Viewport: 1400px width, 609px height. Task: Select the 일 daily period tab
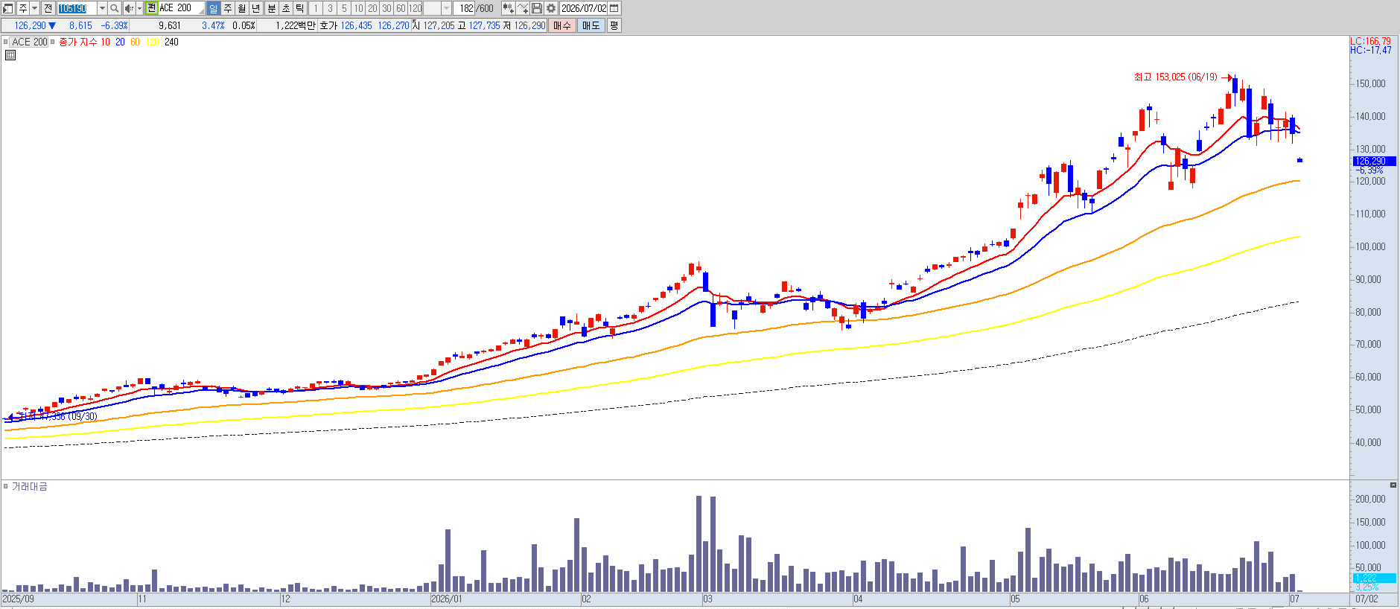click(213, 8)
